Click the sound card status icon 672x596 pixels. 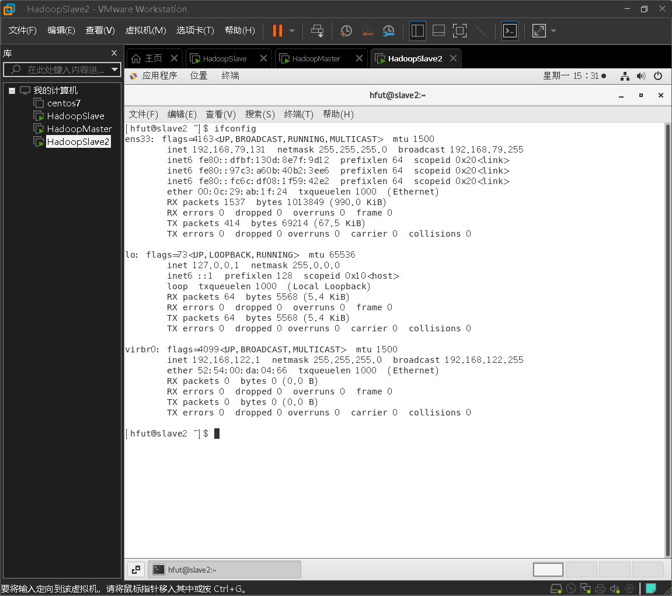tap(615, 589)
